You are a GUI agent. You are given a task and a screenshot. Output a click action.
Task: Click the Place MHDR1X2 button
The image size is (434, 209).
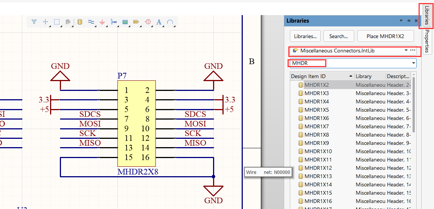pyautogui.click(x=385, y=36)
